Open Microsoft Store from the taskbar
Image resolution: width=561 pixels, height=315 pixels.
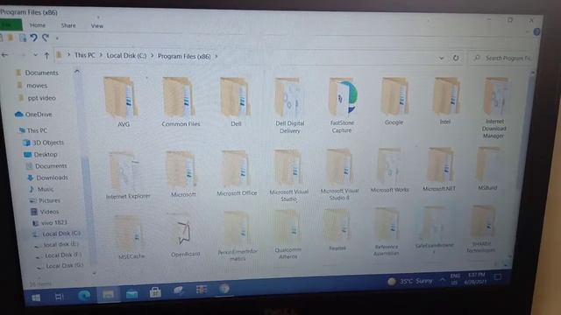(155, 293)
